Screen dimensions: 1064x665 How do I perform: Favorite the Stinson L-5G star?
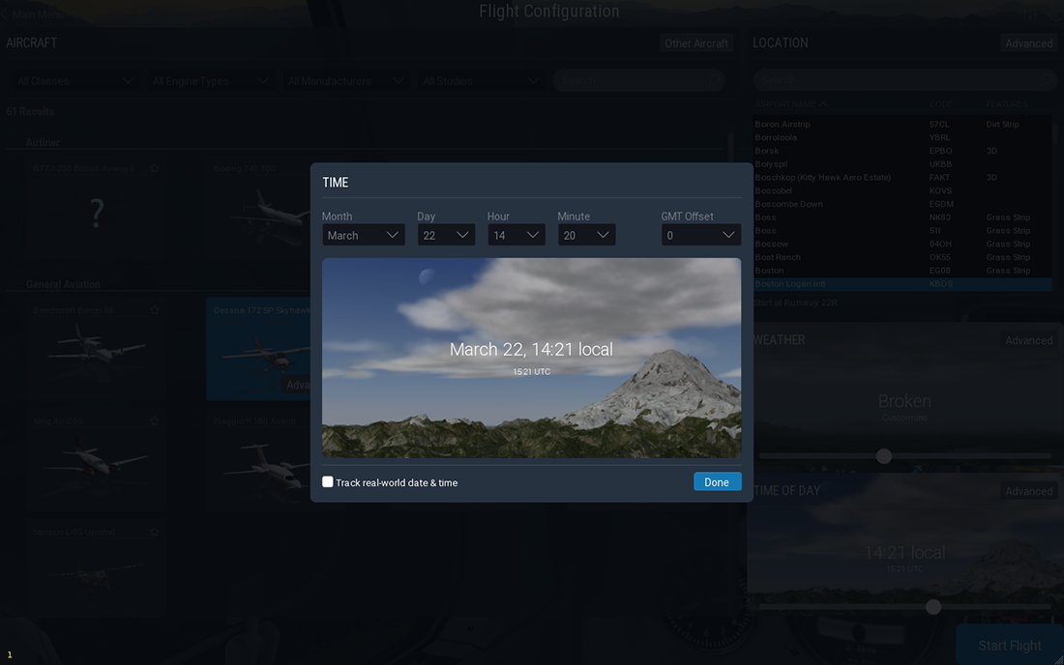[155, 533]
